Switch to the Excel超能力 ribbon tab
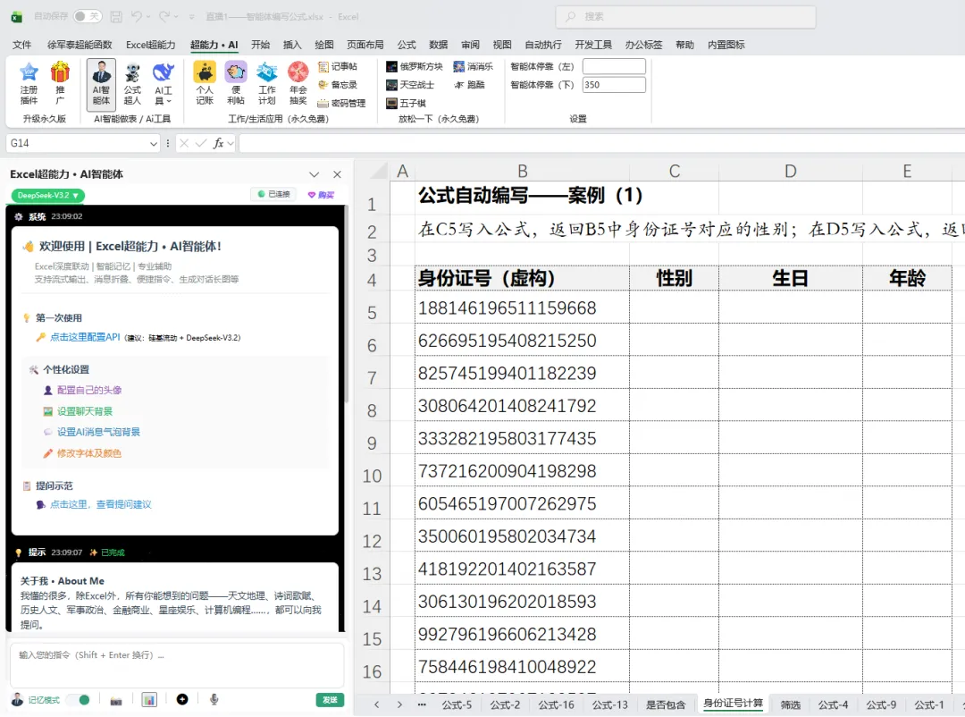 [x=151, y=45]
